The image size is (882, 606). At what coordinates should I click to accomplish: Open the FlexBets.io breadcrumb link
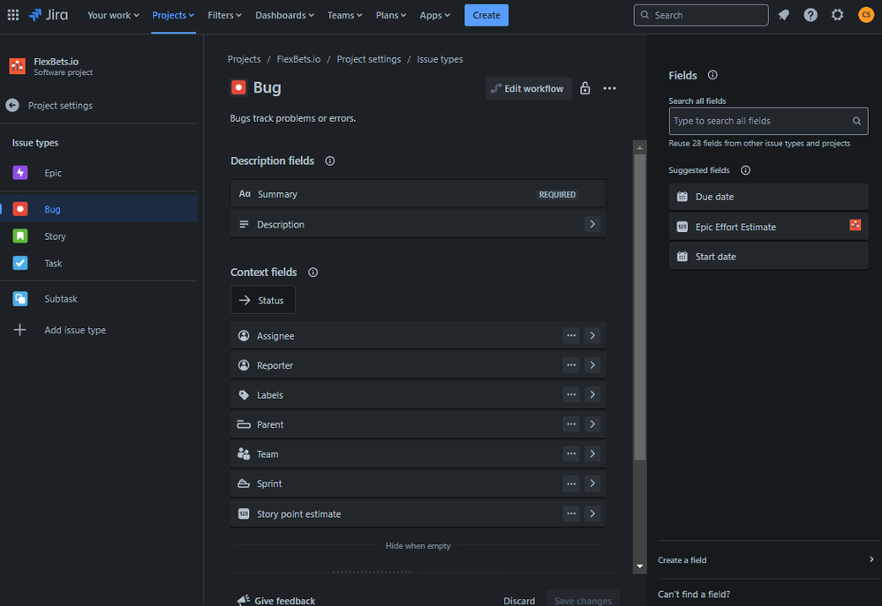coord(298,59)
